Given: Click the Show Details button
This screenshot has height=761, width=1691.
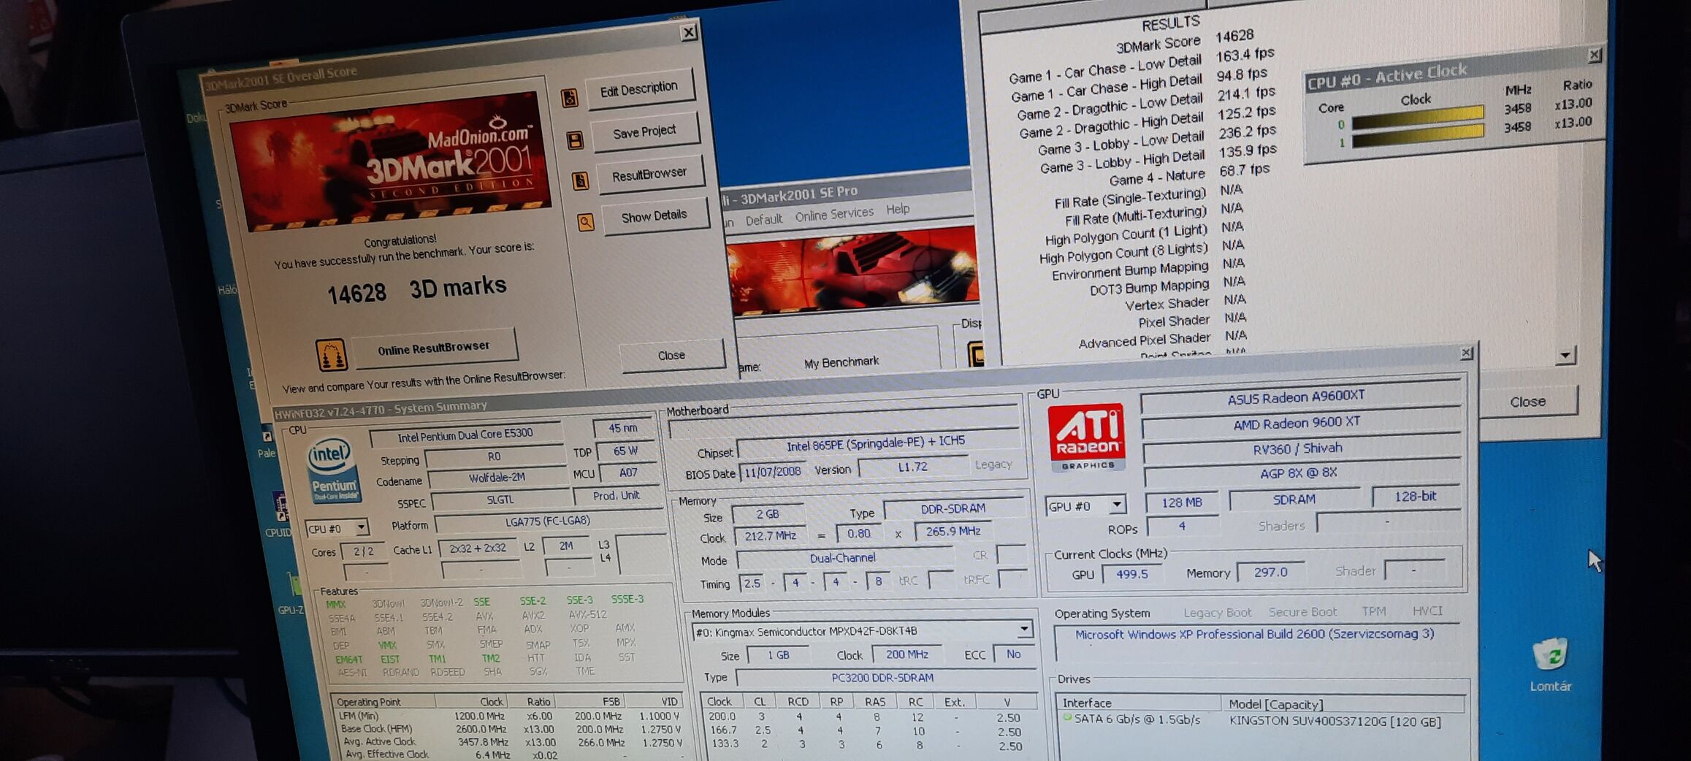Looking at the screenshot, I should tap(654, 216).
